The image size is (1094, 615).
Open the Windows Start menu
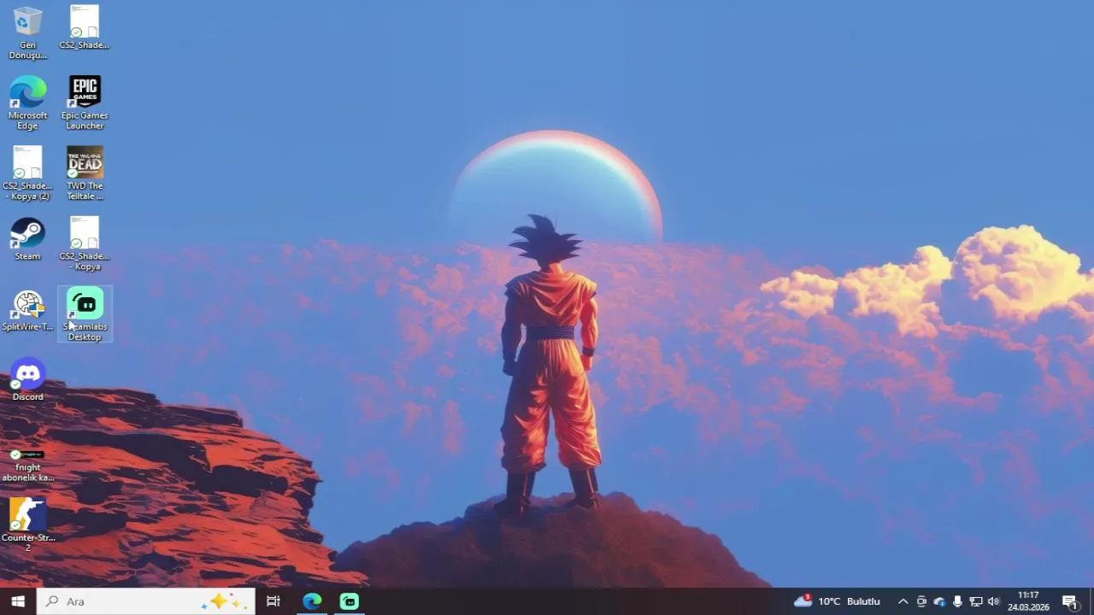(x=18, y=601)
